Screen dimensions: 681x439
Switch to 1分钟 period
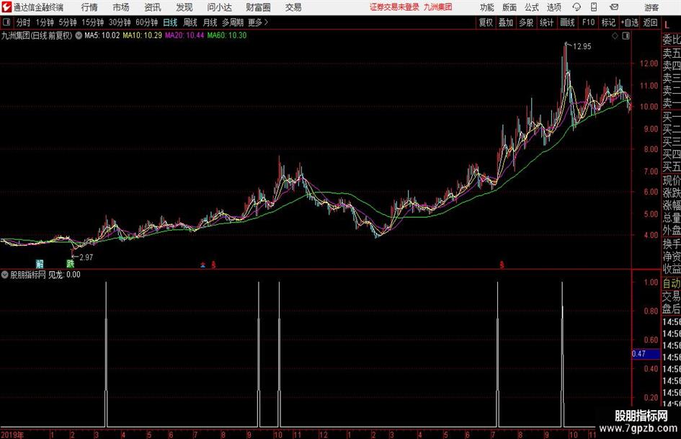(44, 22)
